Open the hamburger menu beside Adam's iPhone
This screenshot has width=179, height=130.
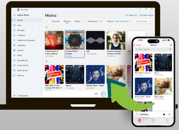click(14, 15)
